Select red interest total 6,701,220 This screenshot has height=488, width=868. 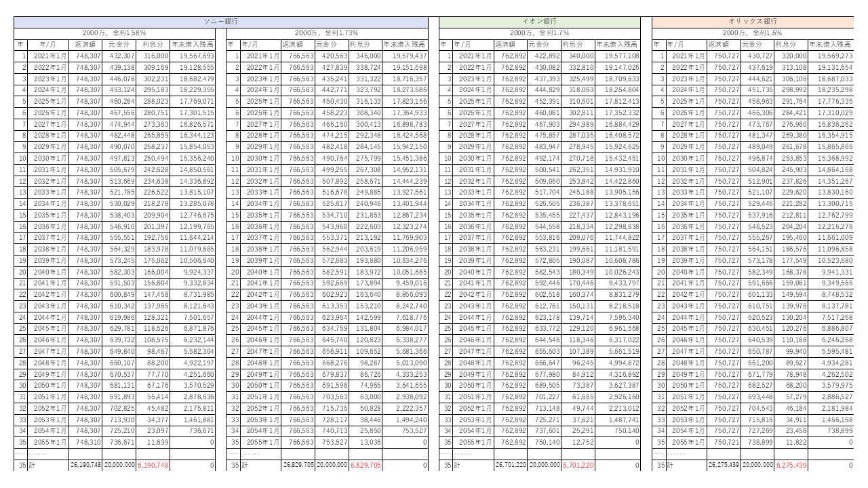pyautogui.click(x=578, y=466)
